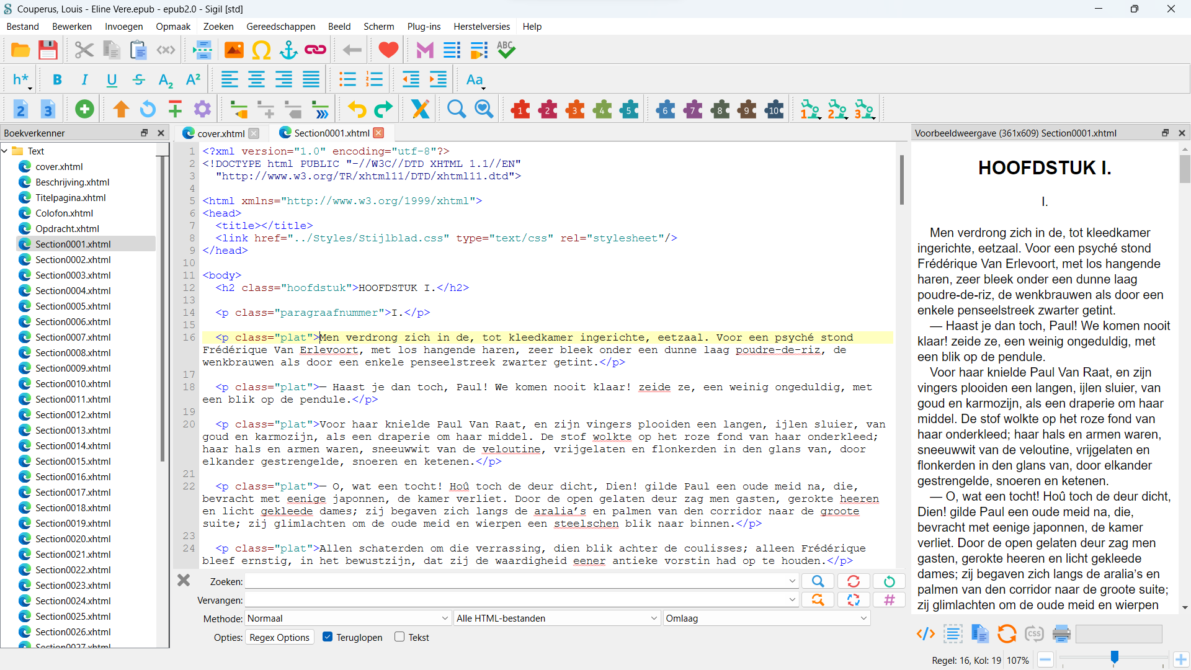The image size is (1191, 670).
Task: Select Titelpagina.xhtml in the book browser
Action: click(x=71, y=198)
